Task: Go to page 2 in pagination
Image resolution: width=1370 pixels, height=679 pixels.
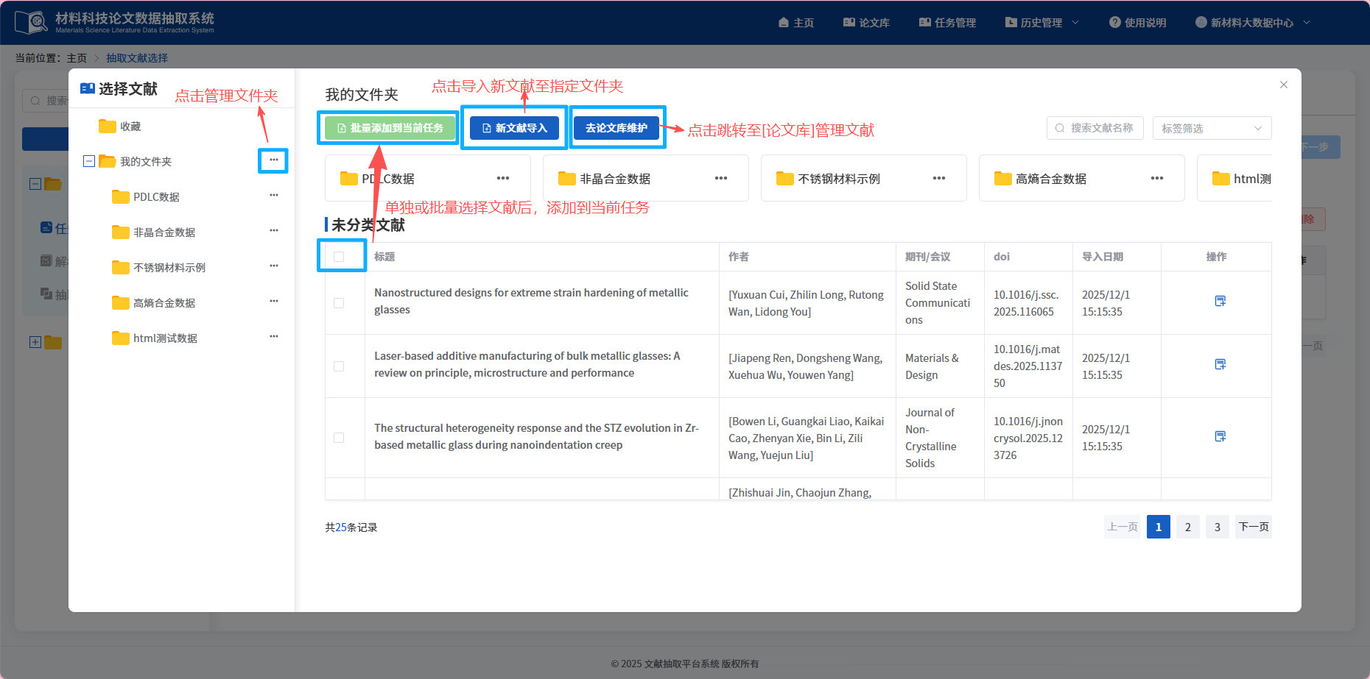Action: [x=1187, y=527]
